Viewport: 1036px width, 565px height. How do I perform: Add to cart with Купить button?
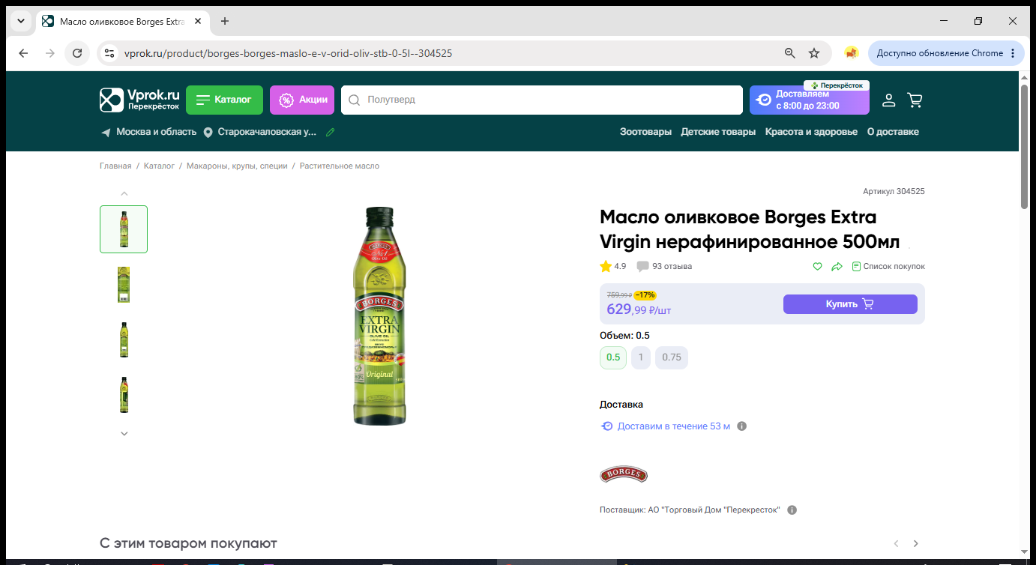[850, 304]
